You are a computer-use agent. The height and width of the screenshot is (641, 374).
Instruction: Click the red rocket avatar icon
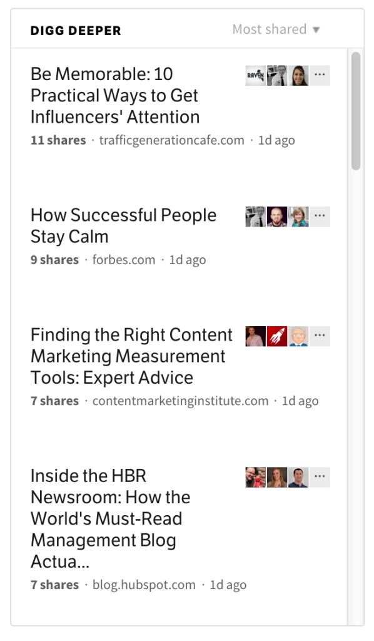tap(277, 336)
